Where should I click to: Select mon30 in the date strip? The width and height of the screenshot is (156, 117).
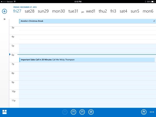coord(58,11)
